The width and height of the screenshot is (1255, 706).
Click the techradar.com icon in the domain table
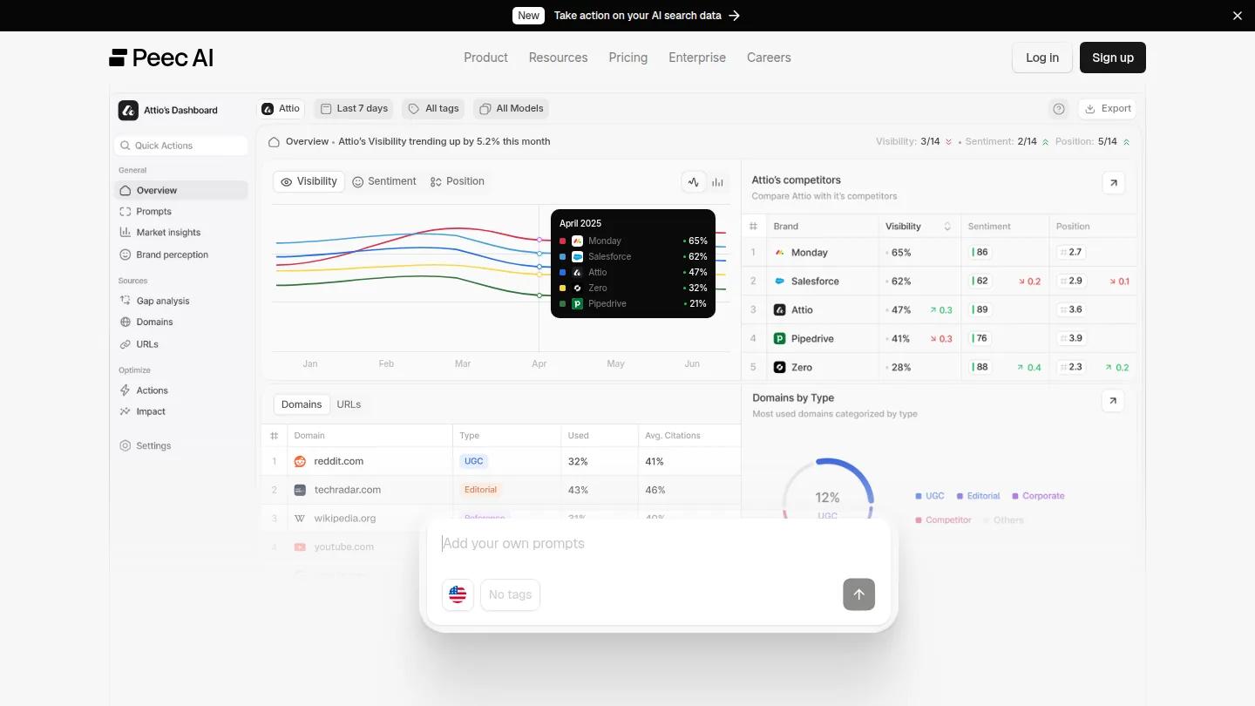(300, 490)
